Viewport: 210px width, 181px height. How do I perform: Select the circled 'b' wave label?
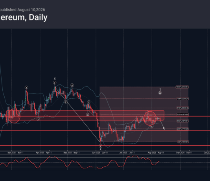tap(38, 119)
